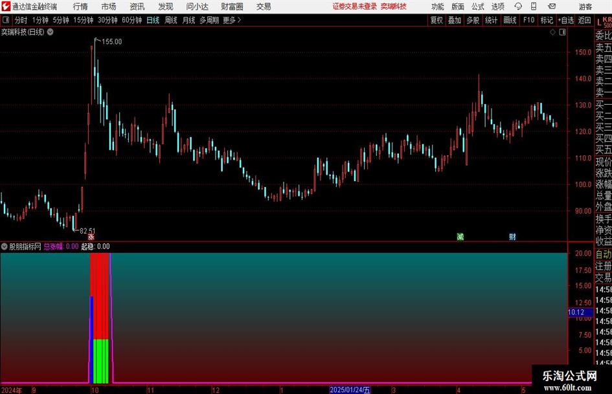
Task: Click the diamond icon atop chart
Action: tap(552, 32)
